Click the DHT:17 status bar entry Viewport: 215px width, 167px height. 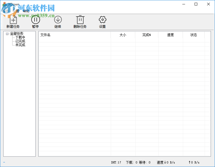point(116,162)
